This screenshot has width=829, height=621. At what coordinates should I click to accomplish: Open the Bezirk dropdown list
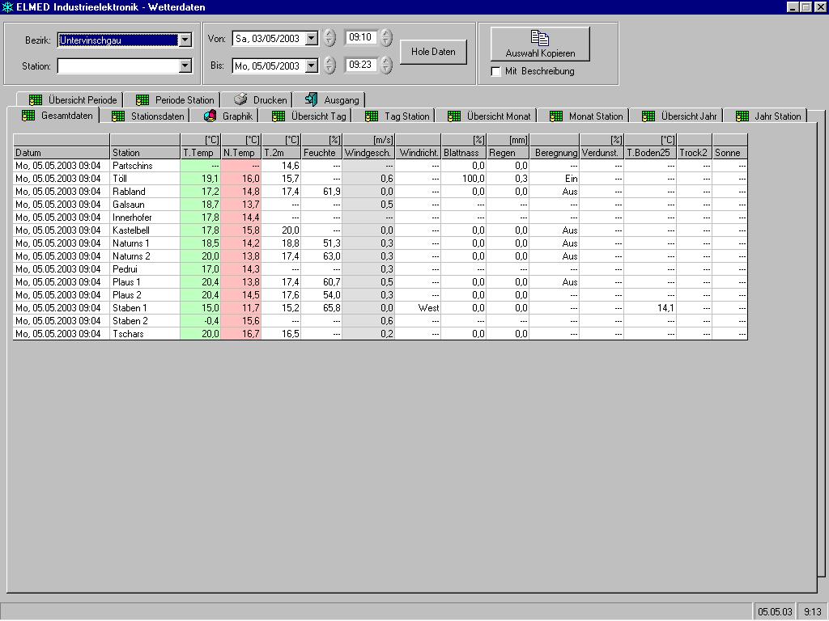pos(185,40)
